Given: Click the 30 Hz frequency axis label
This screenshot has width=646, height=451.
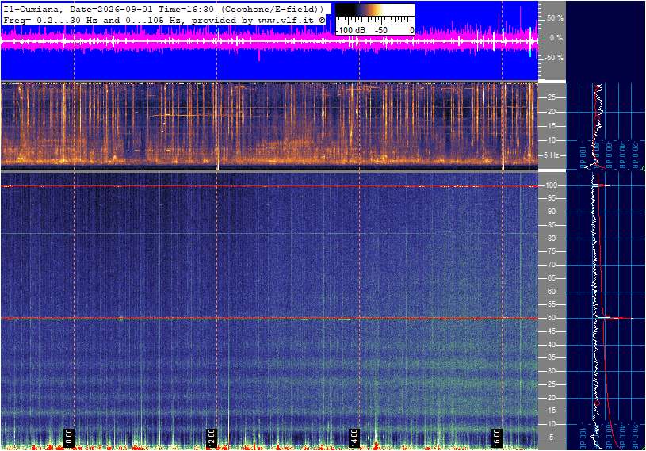Looking at the screenshot, I should pos(551,371).
